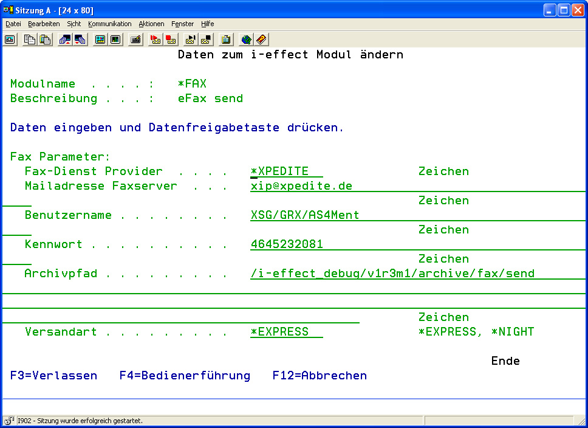The width and height of the screenshot is (588, 428).
Task: Open the Keyboard remap toolbar icon
Action: coord(135,40)
